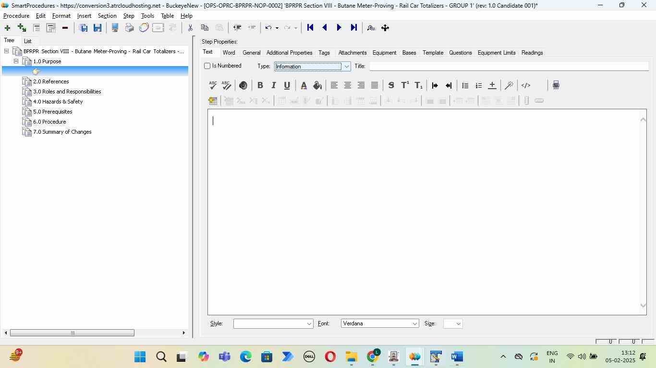The image size is (656, 368).
Task: Open the Font dropdown
Action: 414,324
